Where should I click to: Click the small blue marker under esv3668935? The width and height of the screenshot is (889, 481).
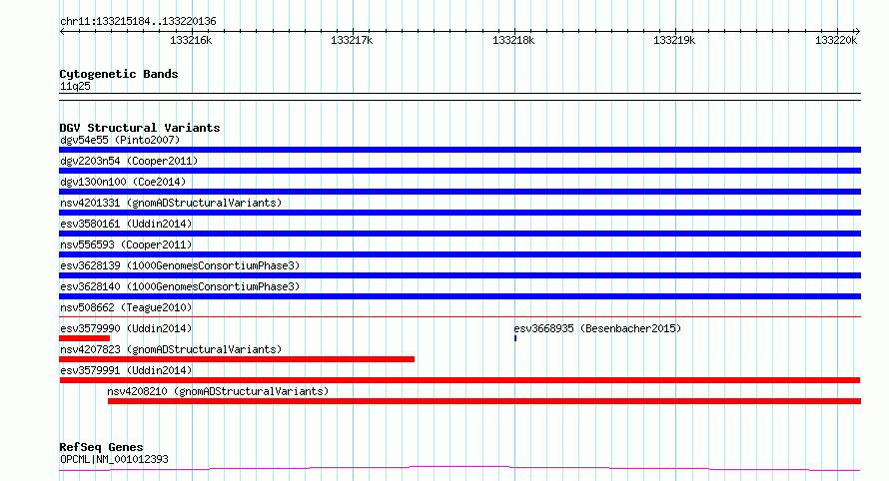pyautogui.click(x=515, y=338)
